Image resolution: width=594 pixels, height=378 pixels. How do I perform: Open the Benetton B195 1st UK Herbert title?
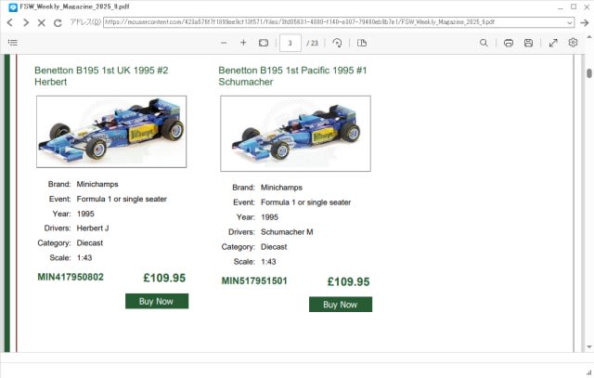pyautogui.click(x=101, y=76)
